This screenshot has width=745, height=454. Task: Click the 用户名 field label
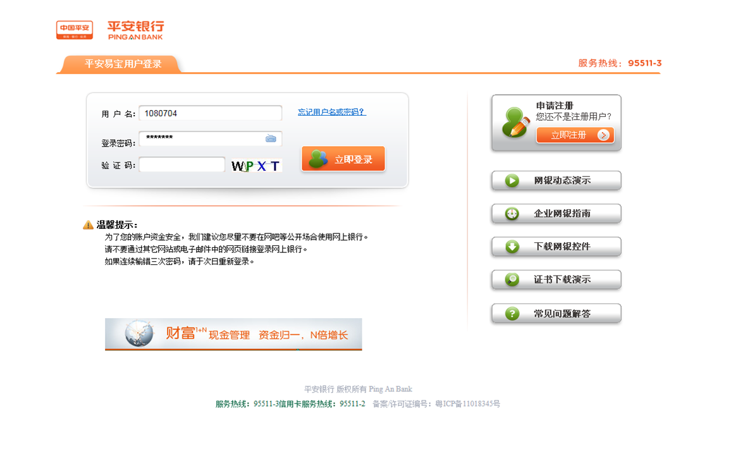[118, 114]
